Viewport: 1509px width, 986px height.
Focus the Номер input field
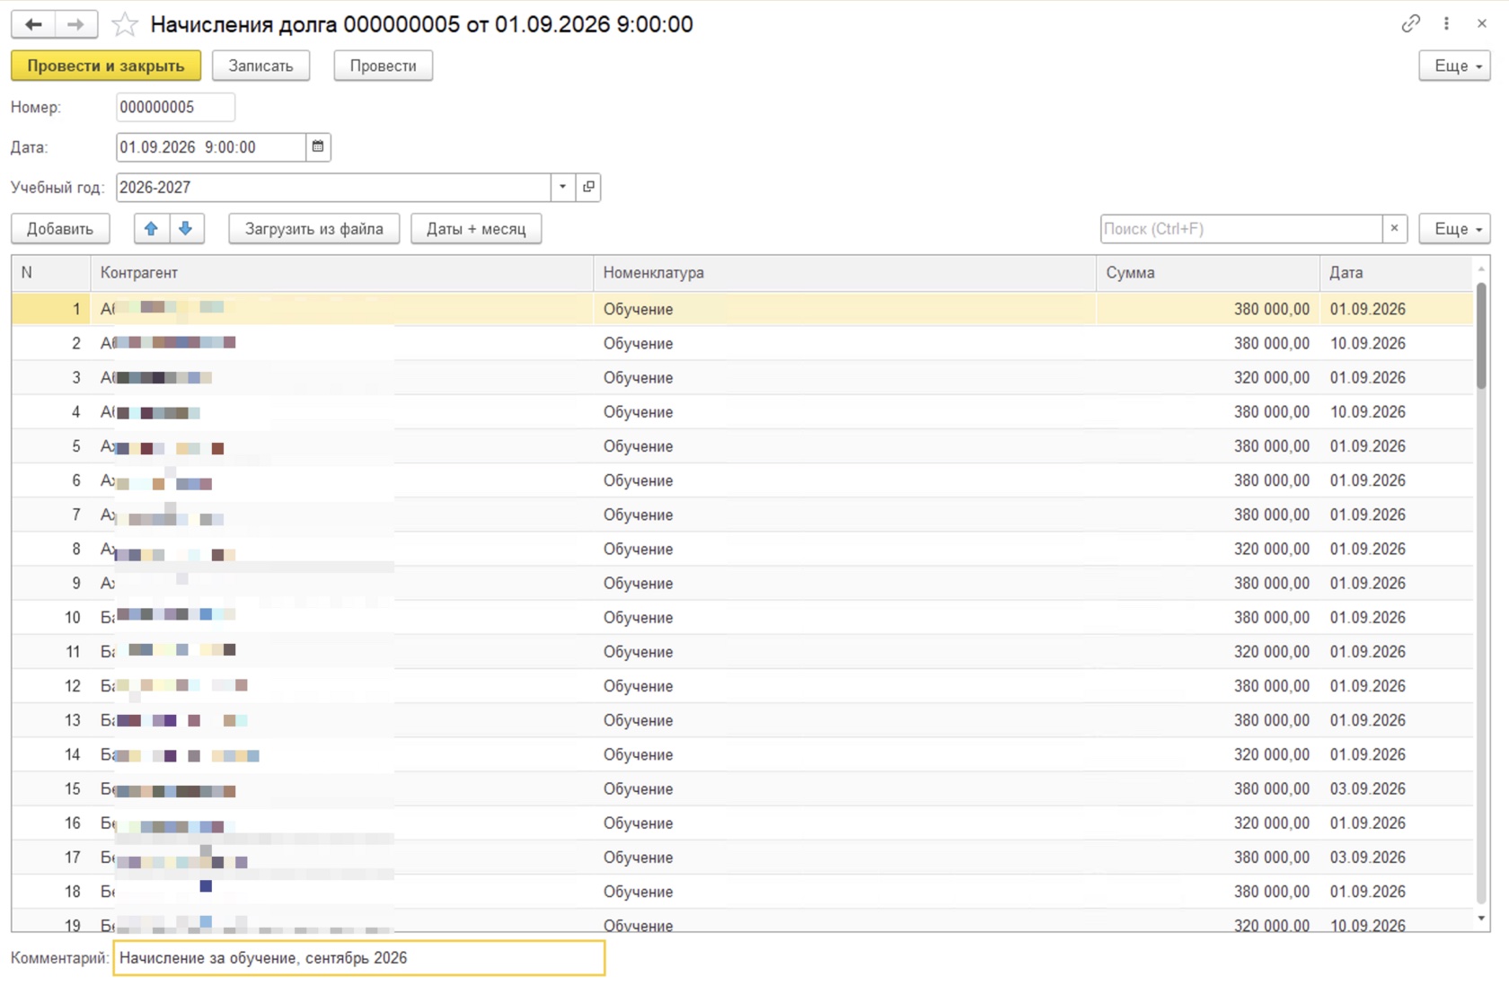point(175,107)
